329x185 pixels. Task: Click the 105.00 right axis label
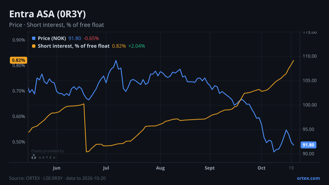310,81
